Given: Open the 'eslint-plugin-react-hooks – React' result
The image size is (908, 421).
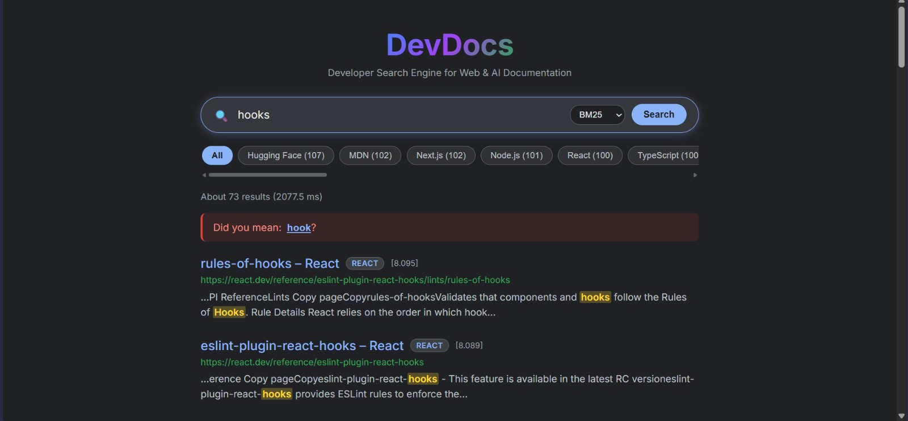Looking at the screenshot, I should tap(302, 346).
